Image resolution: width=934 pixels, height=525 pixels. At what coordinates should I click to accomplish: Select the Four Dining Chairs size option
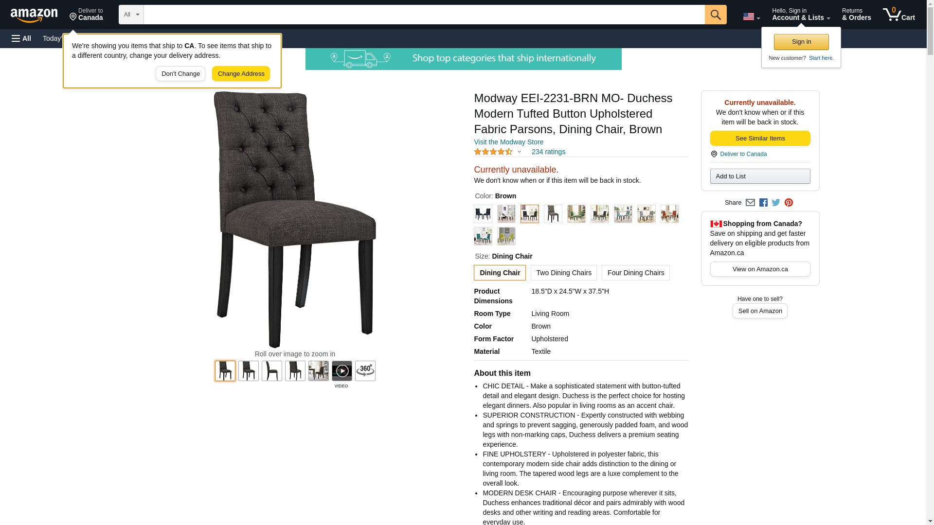coord(635,273)
